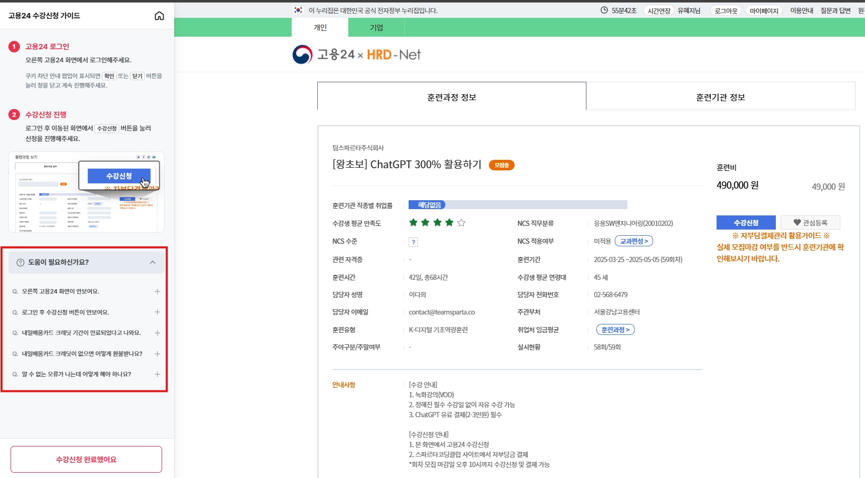Expand the 크레딧이 없으면 어떻게 환불받나요 question
Screen dimensions: 865x478
[x=86, y=354]
